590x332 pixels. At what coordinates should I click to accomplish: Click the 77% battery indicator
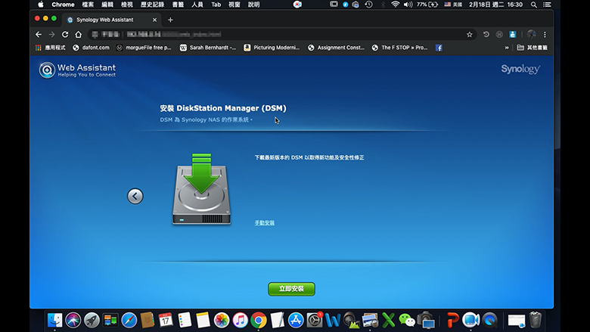pos(427,5)
